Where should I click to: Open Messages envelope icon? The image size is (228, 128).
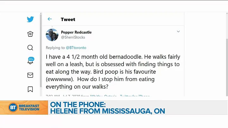click(x=30, y=75)
